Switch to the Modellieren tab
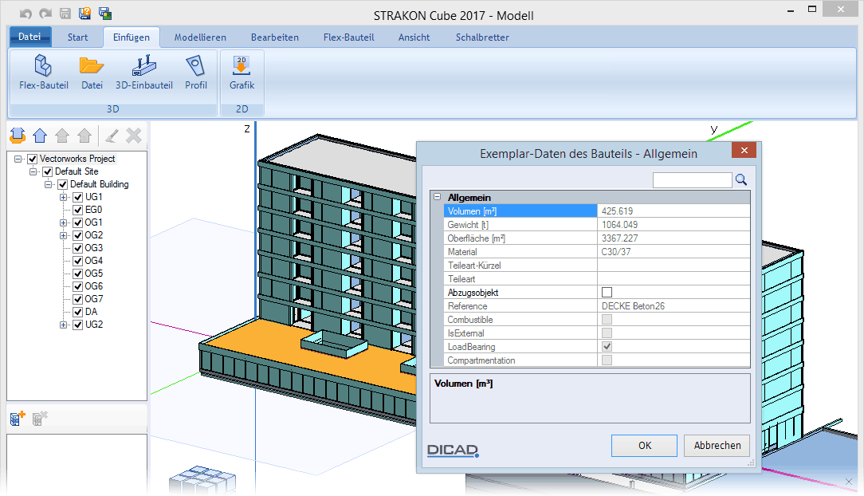Screen dimensions: 864x496 tap(200, 37)
